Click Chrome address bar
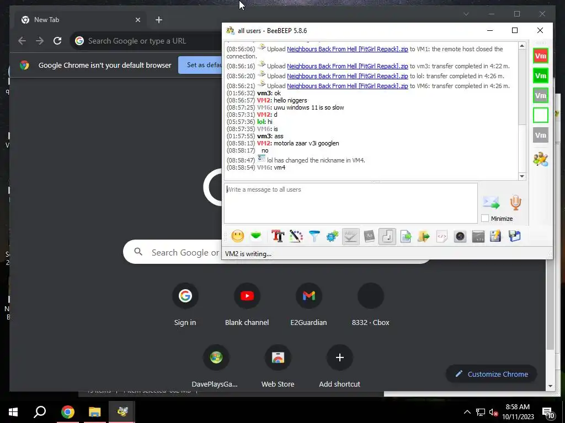 (146, 41)
